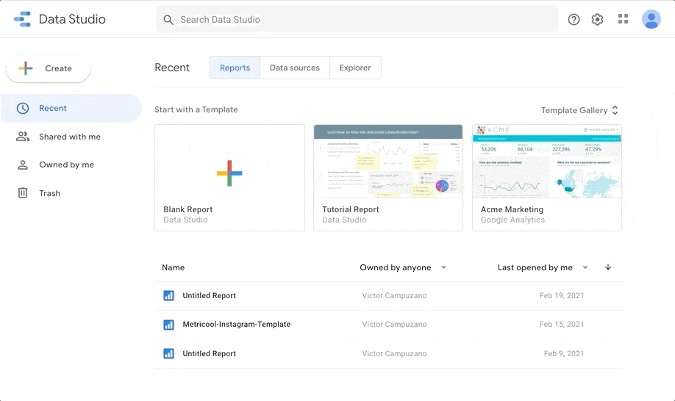Image resolution: width=675 pixels, height=401 pixels.
Task: Switch to the Explorer tab
Action: (x=355, y=68)
